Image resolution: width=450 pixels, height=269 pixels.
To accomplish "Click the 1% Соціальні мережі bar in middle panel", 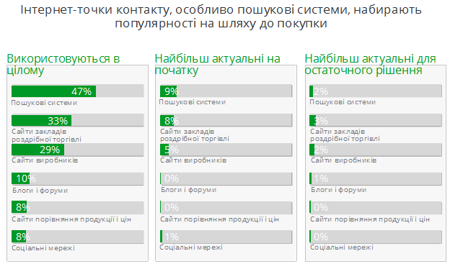I will point(226,237).
